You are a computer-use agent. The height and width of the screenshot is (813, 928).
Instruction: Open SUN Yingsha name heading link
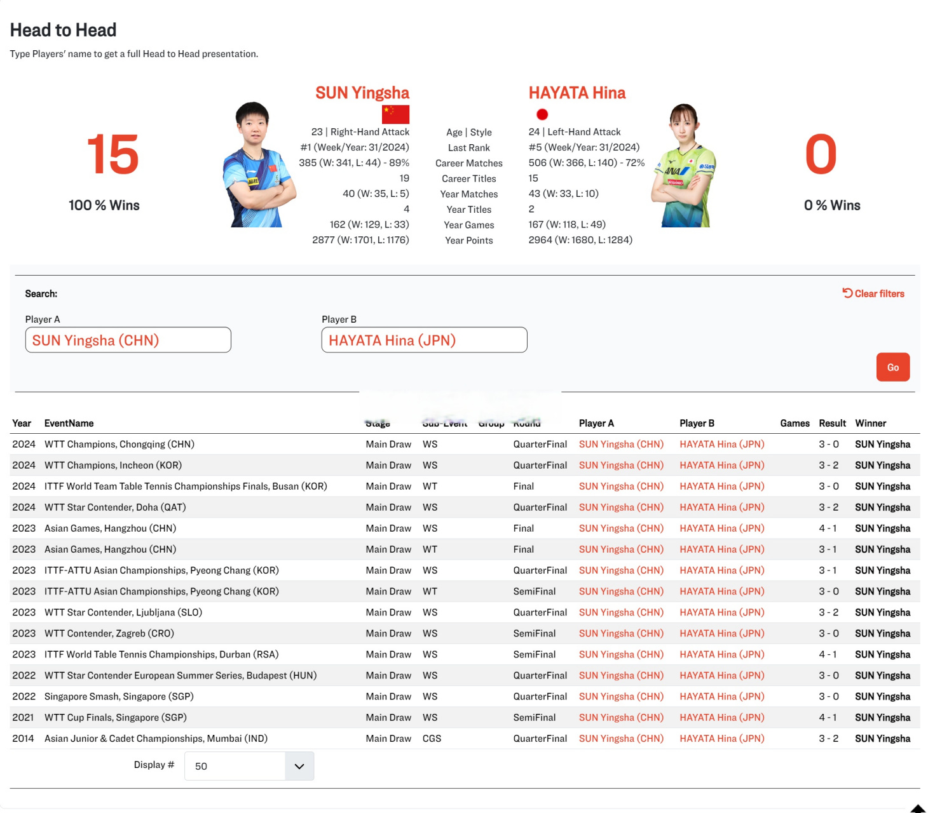tap(362, 93)
